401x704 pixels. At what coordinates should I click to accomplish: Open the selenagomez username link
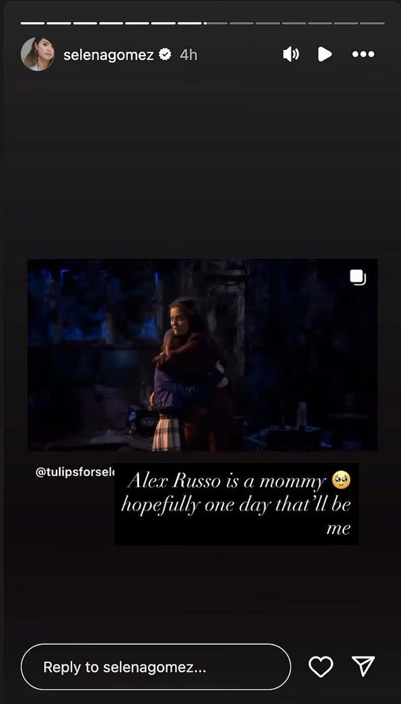[108, 55]
